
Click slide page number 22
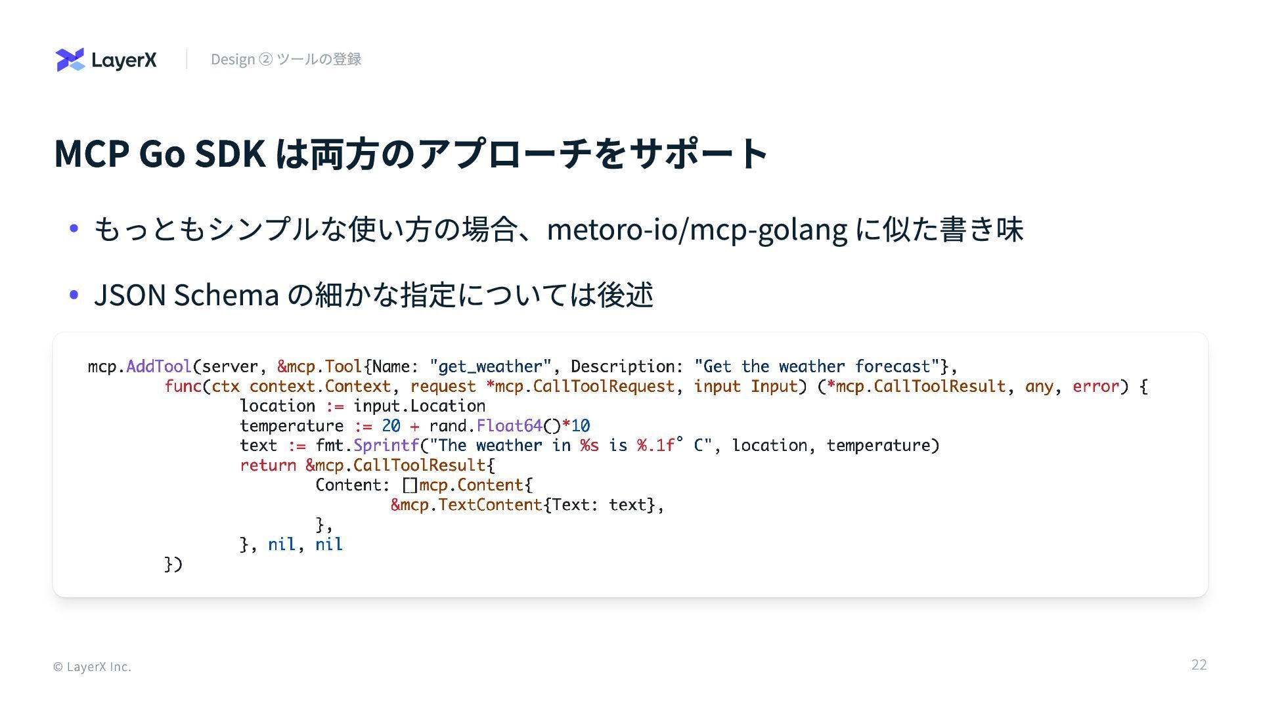1199,664
